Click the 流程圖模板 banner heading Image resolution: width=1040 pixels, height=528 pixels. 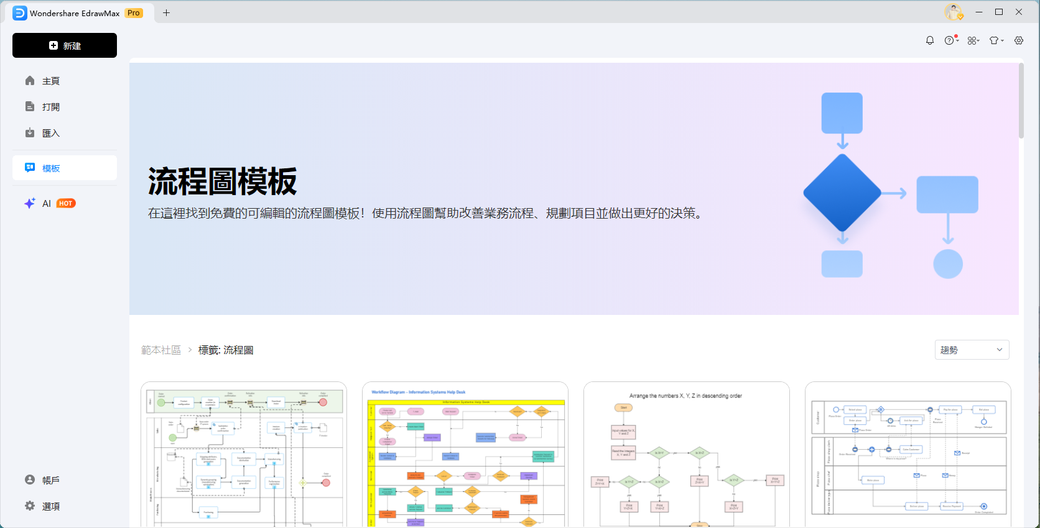(223, 181)
